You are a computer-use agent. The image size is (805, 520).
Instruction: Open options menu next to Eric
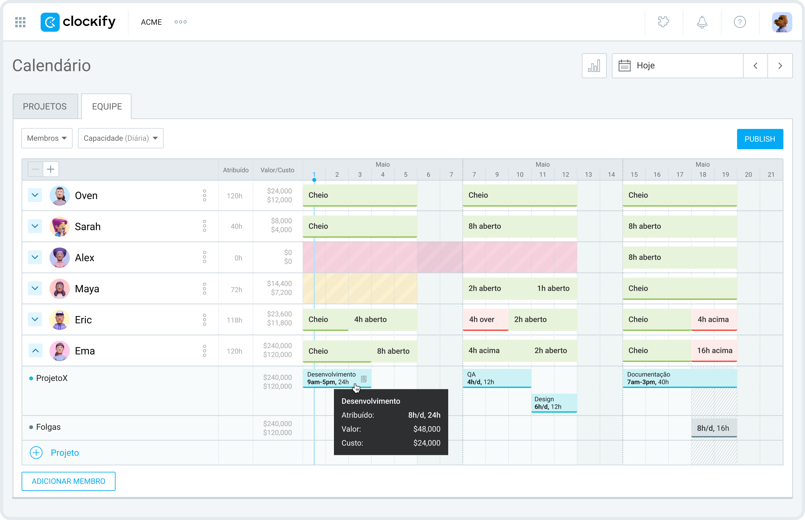tap(204, 319)
